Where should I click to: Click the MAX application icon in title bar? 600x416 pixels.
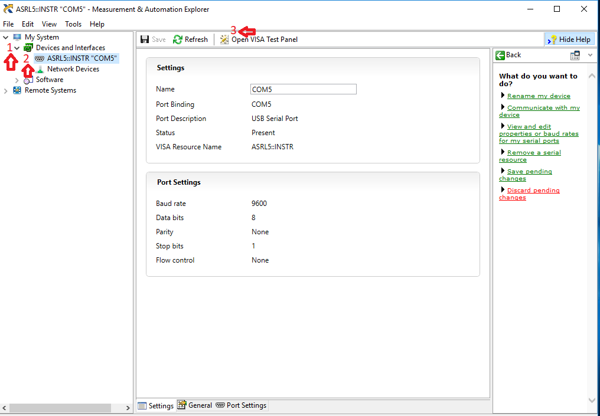pos(8,9)
